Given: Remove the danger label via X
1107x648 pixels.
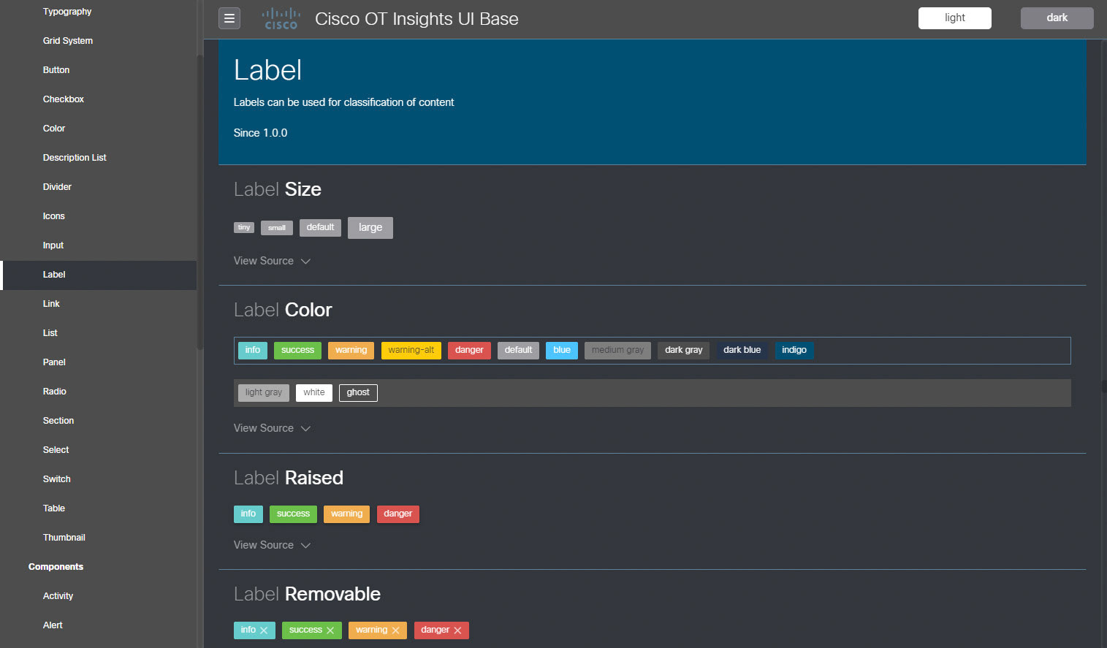Looking at the screenshot, I should [458, 630].
